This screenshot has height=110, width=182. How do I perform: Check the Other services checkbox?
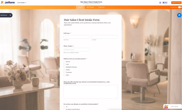64,75
